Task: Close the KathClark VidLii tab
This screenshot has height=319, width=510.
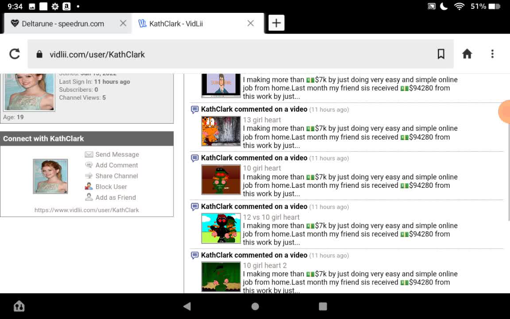Action: click(x=251, y=23)
